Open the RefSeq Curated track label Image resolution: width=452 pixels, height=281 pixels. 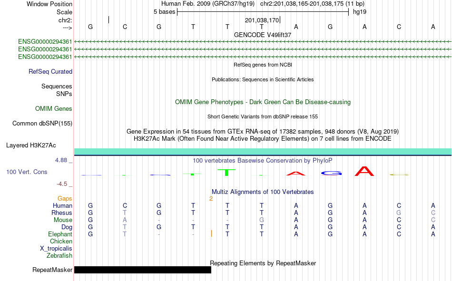[50, 71]
